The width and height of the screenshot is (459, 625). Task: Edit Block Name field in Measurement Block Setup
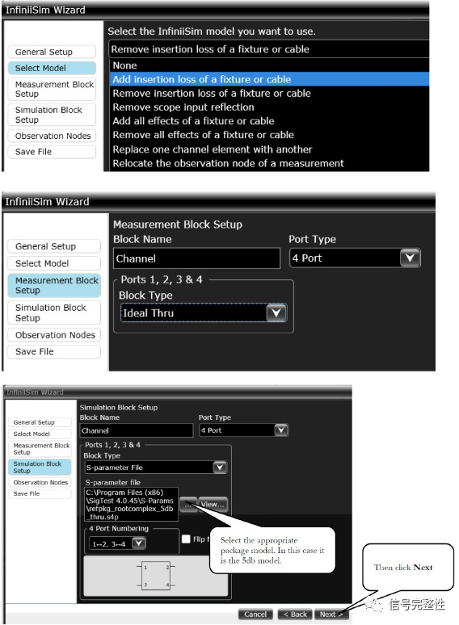pos(196,258)
